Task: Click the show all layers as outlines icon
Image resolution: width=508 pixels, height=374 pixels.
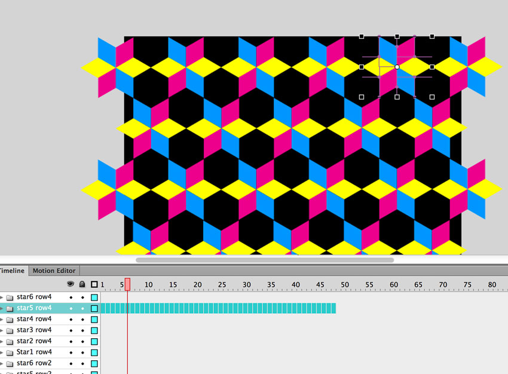Action: (94, 284)
